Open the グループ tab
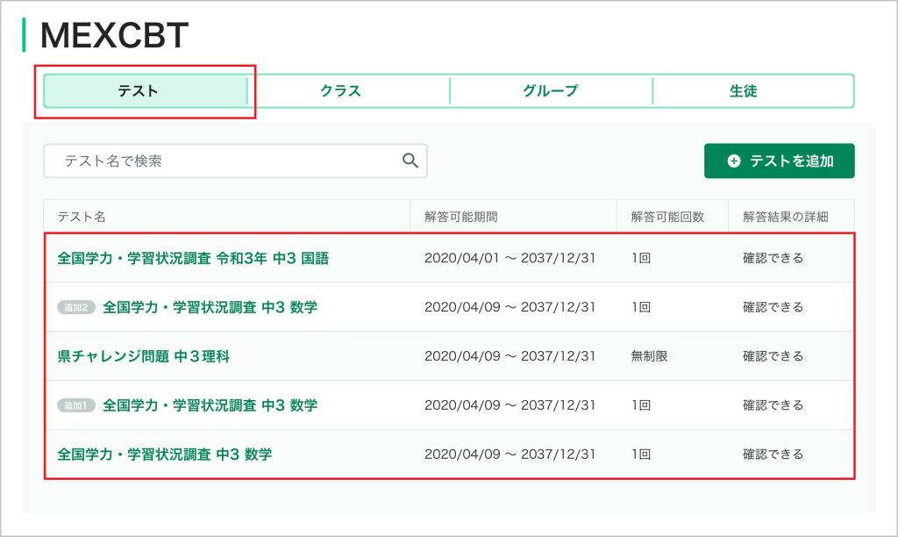The width and height of the screenshot is (898, 537). (551, 90)
